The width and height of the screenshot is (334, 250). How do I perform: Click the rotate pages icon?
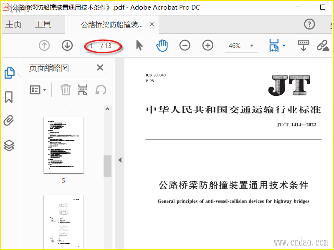(x=100, y=90)
